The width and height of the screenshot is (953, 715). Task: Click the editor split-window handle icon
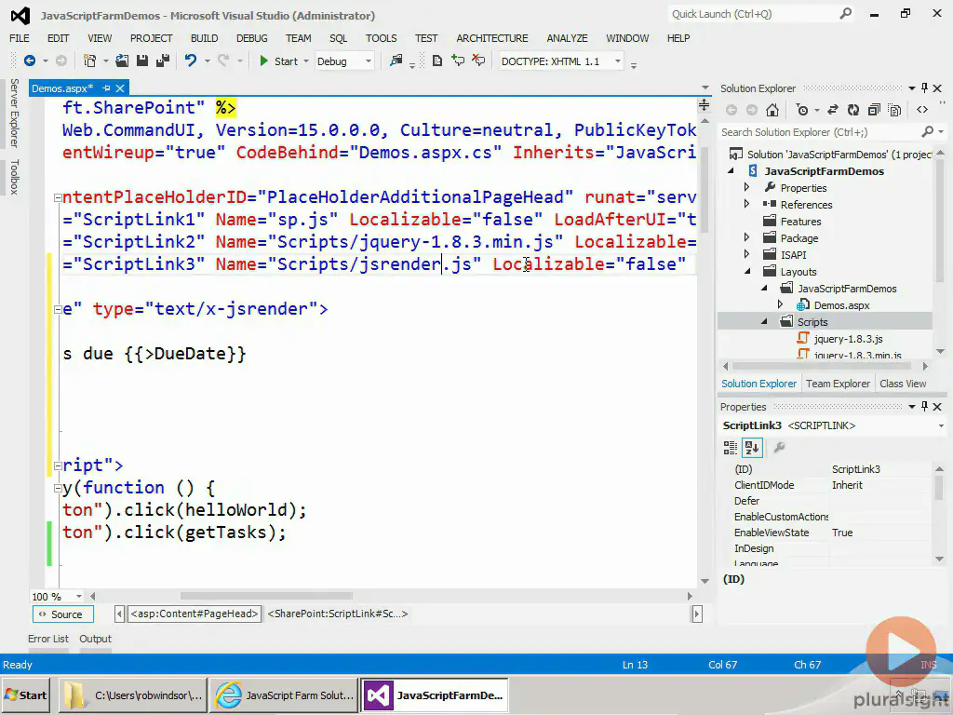704,105
